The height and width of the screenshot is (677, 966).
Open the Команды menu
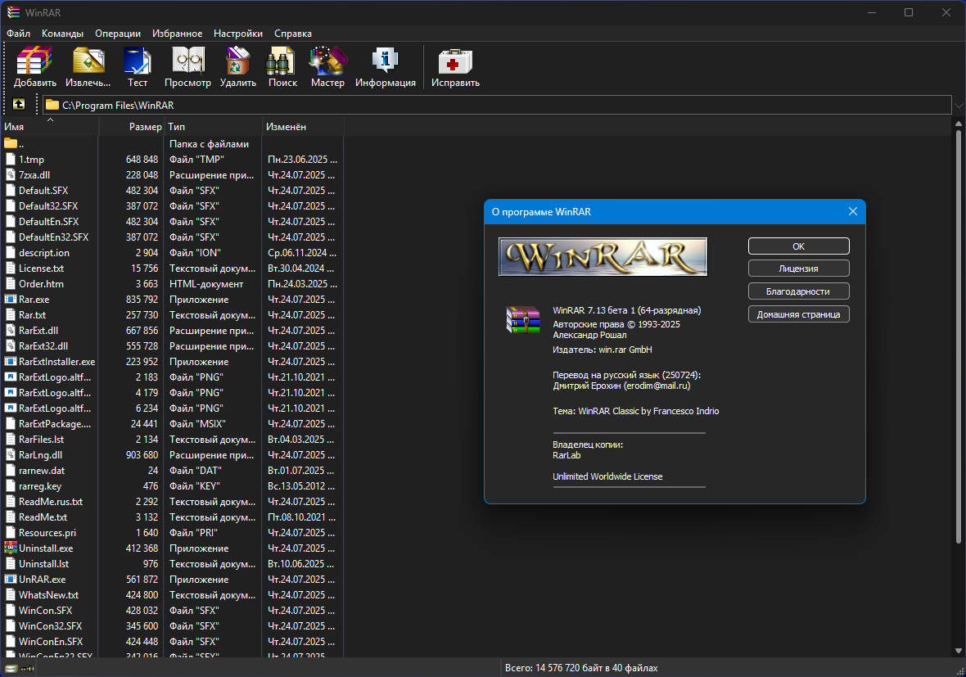pyautogui.click(x=63, y=34)
